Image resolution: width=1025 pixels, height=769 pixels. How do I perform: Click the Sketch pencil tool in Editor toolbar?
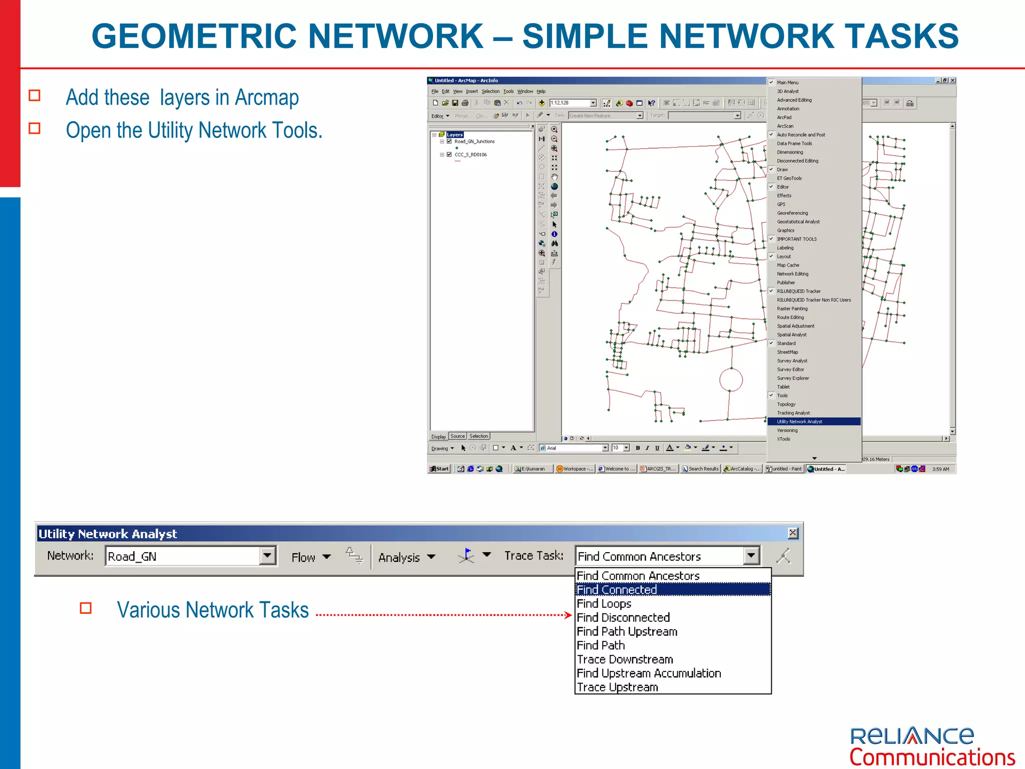[x=540, y=115]
